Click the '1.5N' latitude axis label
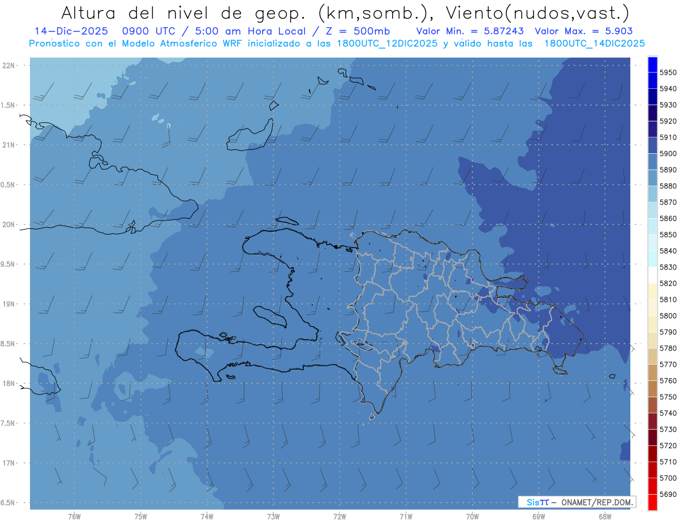The image size is (679, 524). 8,105
